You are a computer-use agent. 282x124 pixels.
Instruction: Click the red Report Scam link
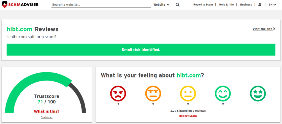click(188, 116)
